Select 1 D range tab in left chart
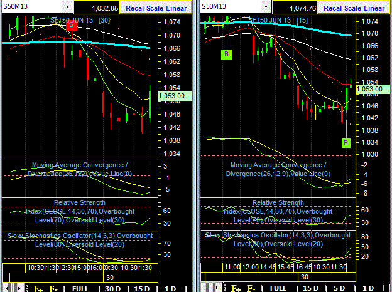Image resolution: width=392 pixels, height=292 pixels. tap(170, 288)
